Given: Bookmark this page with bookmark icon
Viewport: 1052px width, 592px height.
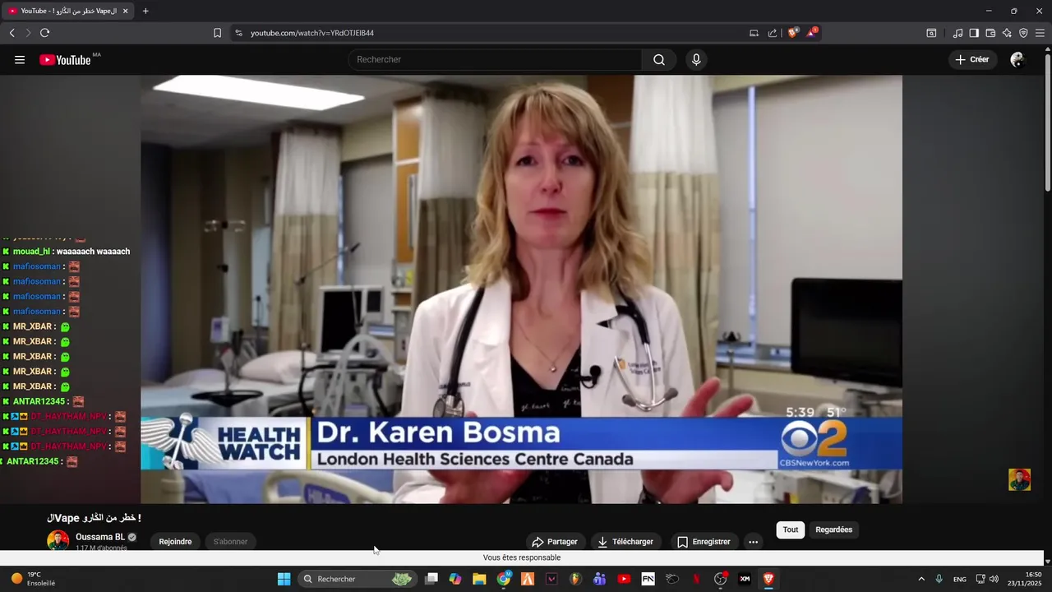Looking at the screenshot, I should pos(217,33).
